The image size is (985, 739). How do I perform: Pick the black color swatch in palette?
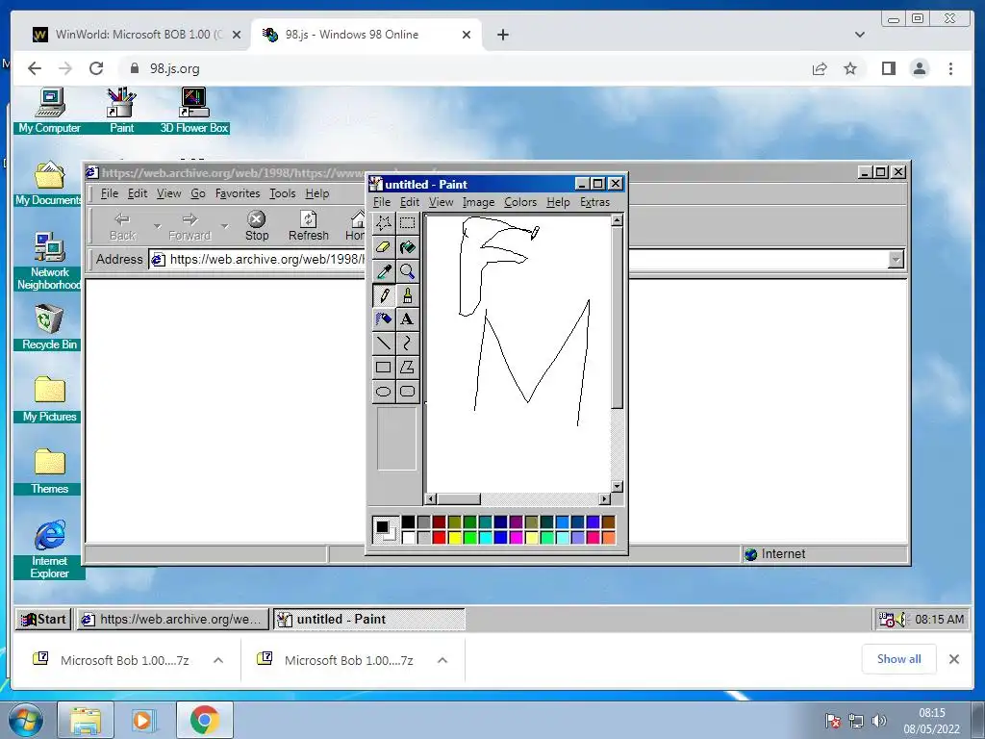408,522
